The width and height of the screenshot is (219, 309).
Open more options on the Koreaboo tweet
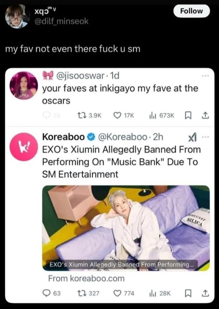pos(205,137)
